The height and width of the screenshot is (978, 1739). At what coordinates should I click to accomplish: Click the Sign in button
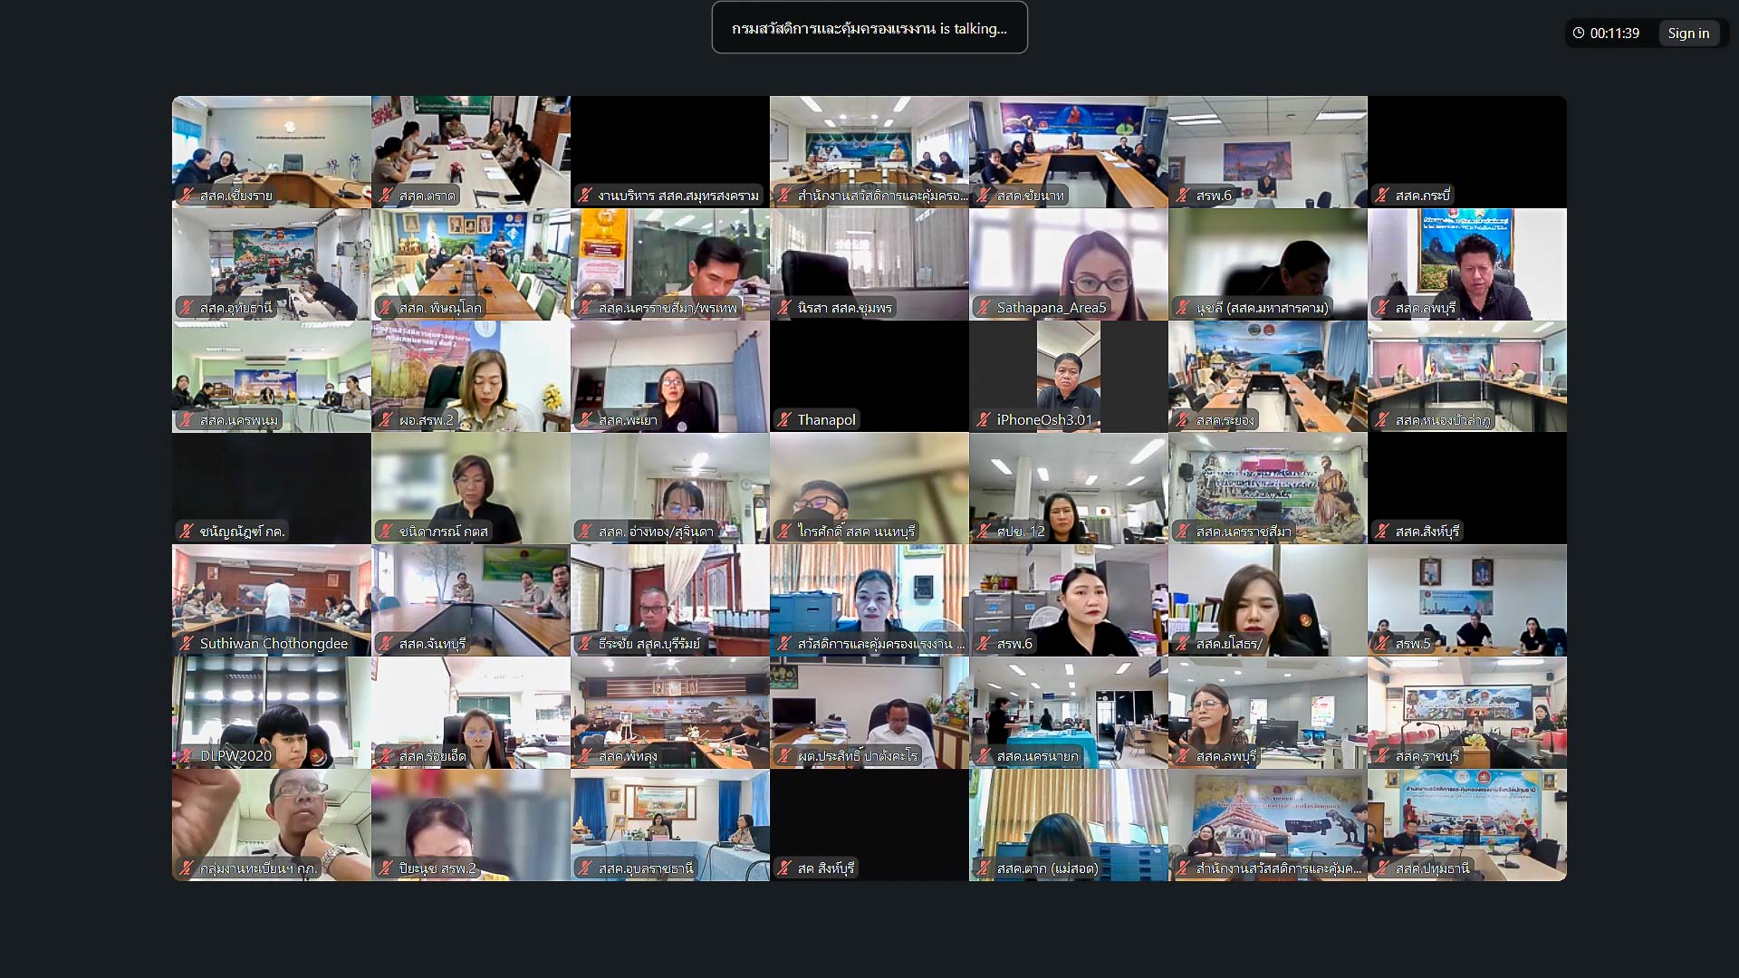coord(1688,34)
